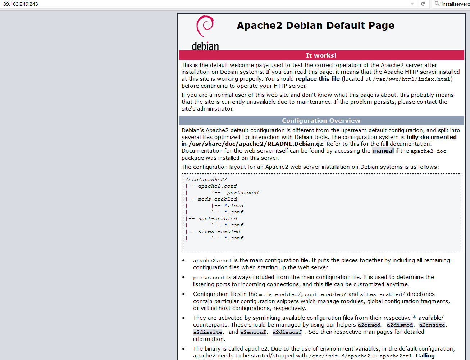The image size is (470, 360).
Task: Click the a2enconf helper text
Action: pyautogui.click(x=253, y=332)
